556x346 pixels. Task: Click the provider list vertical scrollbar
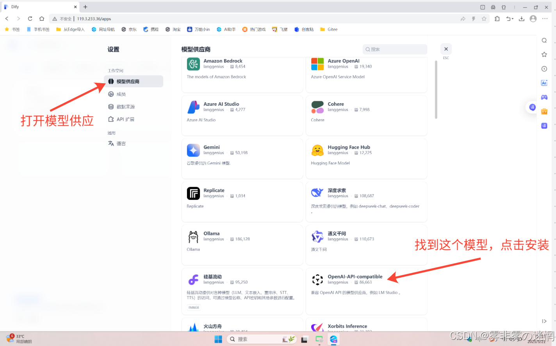click(x=436, y=89)
